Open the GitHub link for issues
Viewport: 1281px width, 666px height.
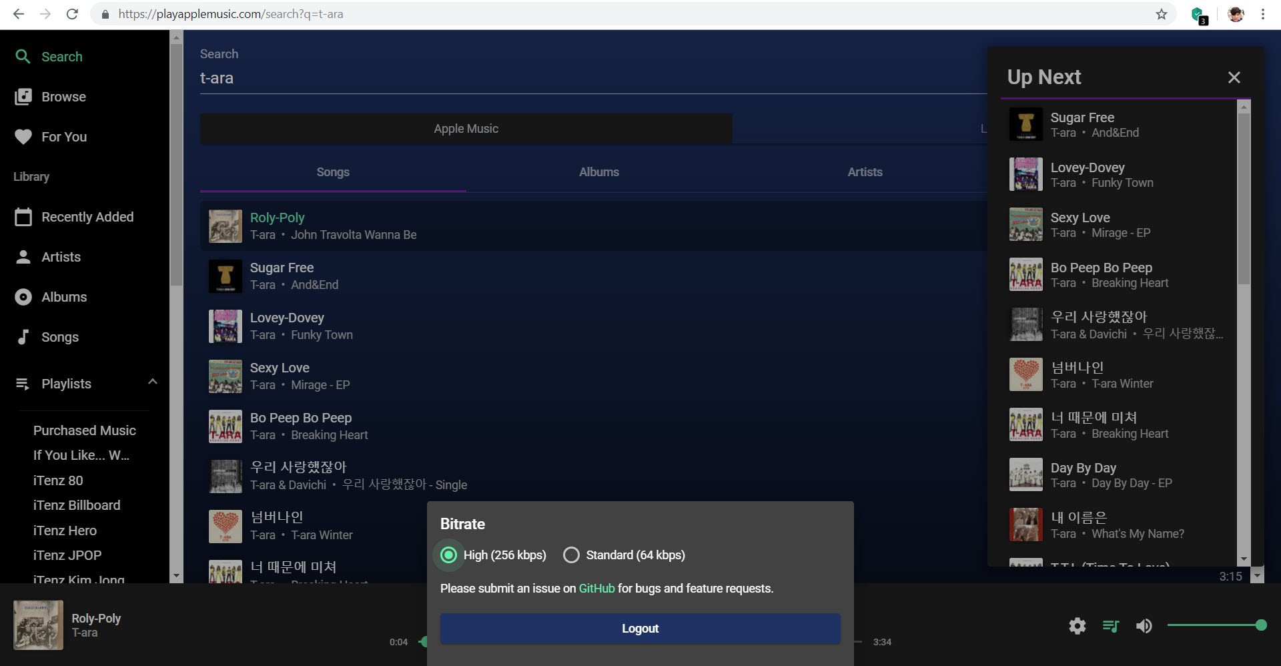(596, 588)
